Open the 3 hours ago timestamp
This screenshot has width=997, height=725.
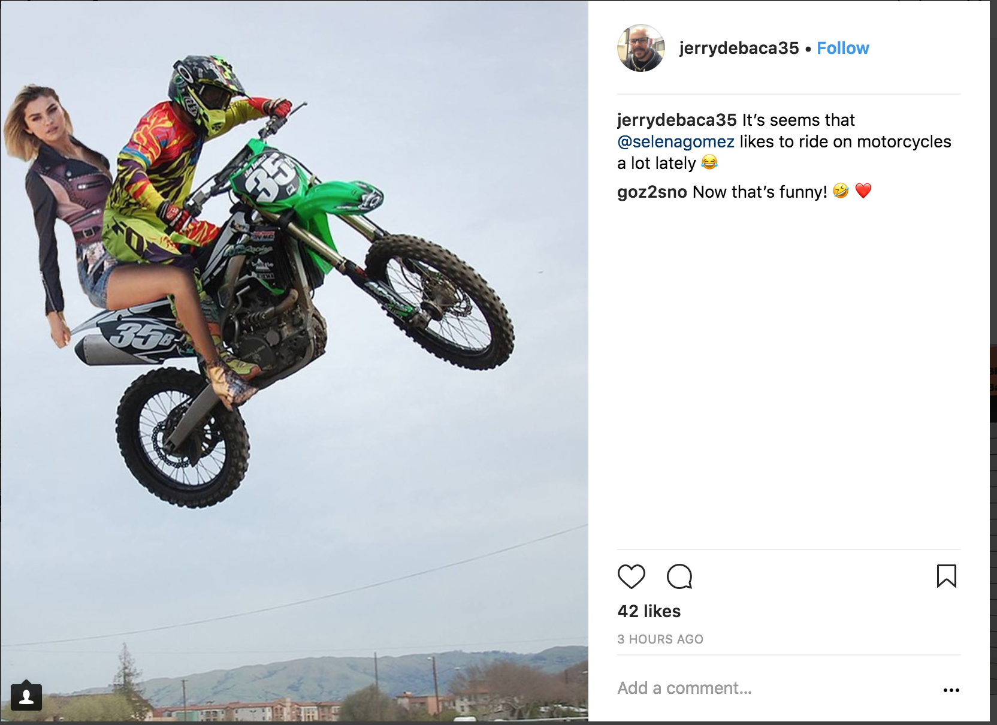(x=660, y=639)
